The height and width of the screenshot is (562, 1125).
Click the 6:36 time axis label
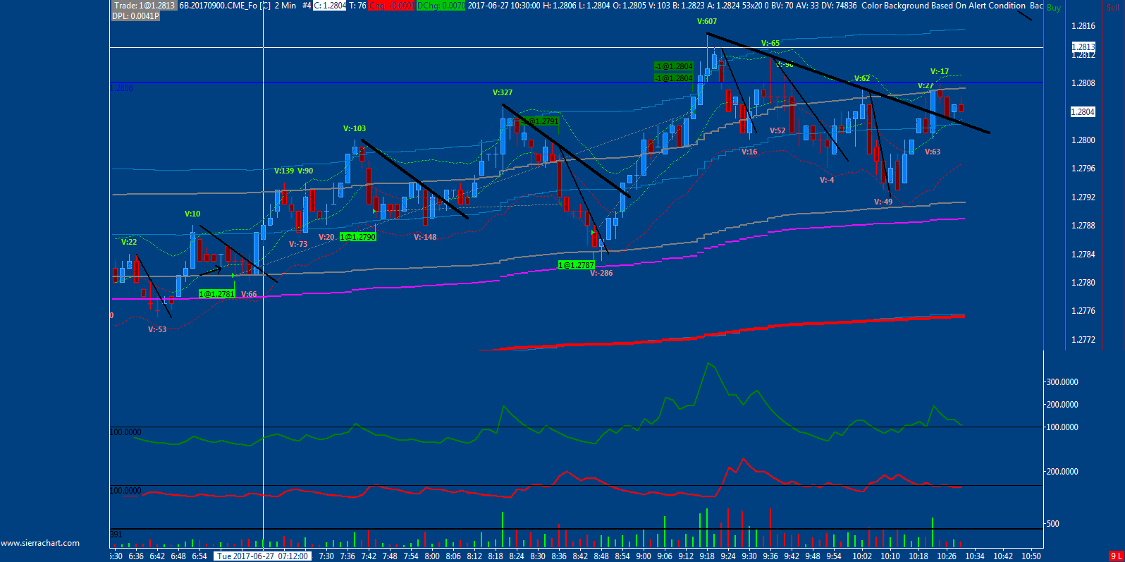click(136, 556)
